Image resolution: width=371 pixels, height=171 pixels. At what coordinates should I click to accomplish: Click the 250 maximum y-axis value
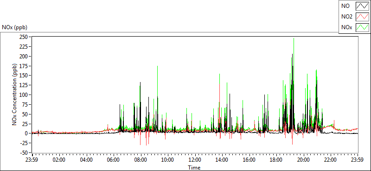(x=25, y=37)
